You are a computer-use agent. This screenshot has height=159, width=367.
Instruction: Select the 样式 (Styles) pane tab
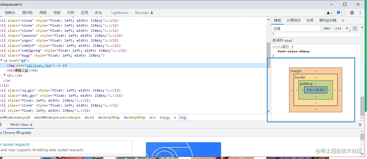[x=278, y=20]
